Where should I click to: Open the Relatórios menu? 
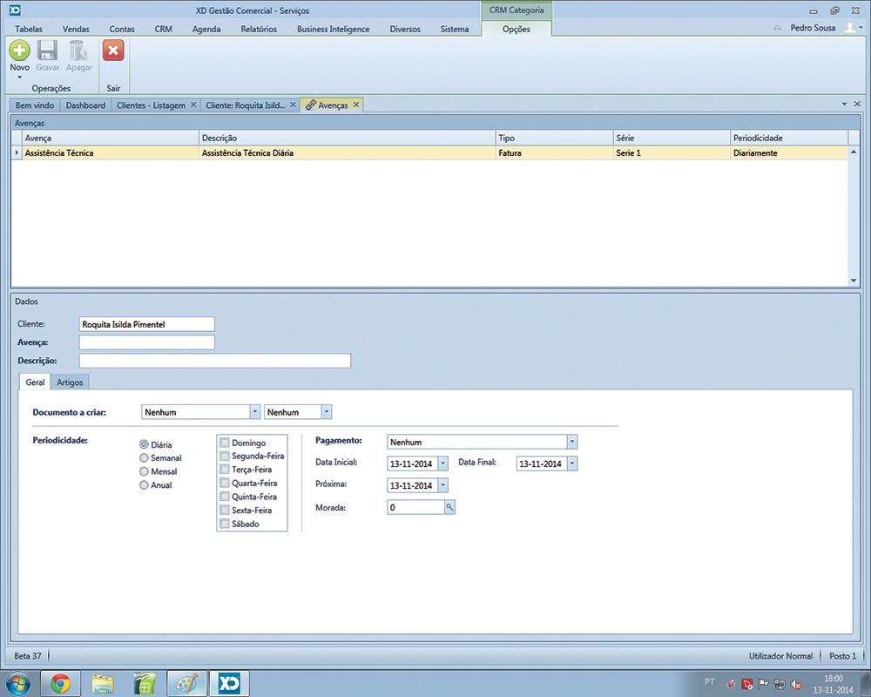[258, 29]
